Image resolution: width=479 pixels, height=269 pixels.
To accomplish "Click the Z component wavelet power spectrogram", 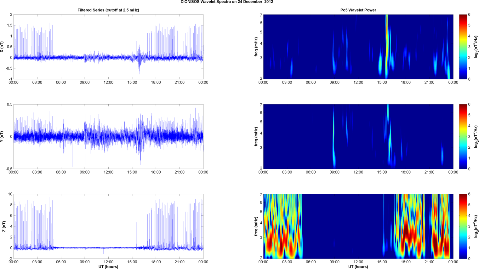I will click(x=358, y=226).
